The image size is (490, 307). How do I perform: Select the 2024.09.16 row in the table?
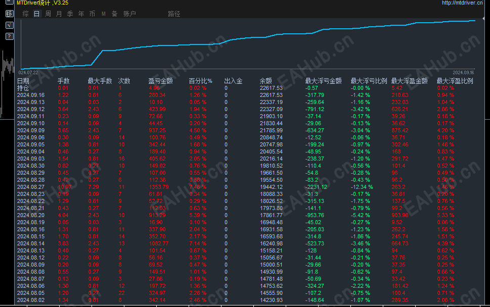(x=31, y=95)
